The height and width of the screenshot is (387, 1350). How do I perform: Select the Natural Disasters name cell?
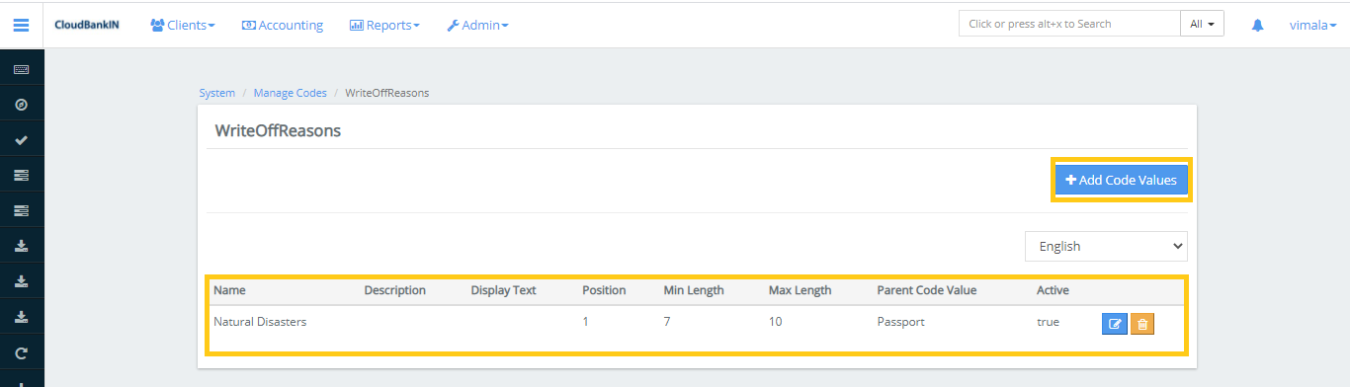pos(260,322)
